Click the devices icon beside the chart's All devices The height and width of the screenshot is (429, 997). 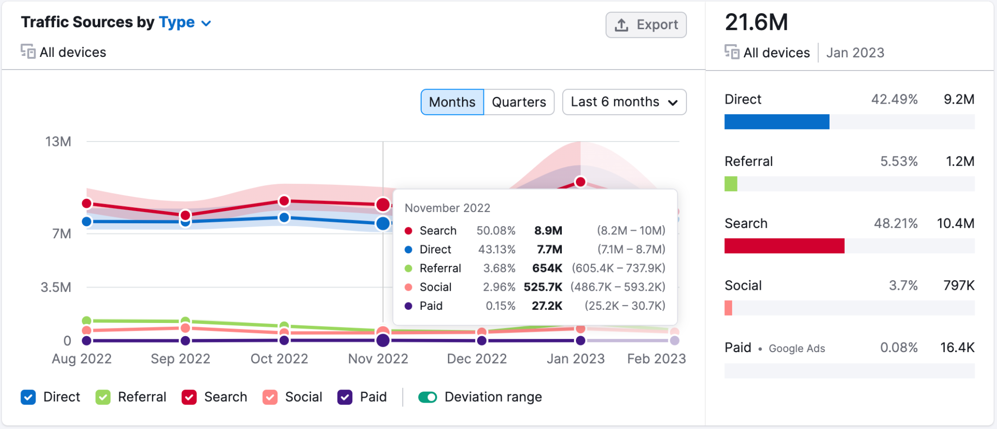[x=28, y=51]
